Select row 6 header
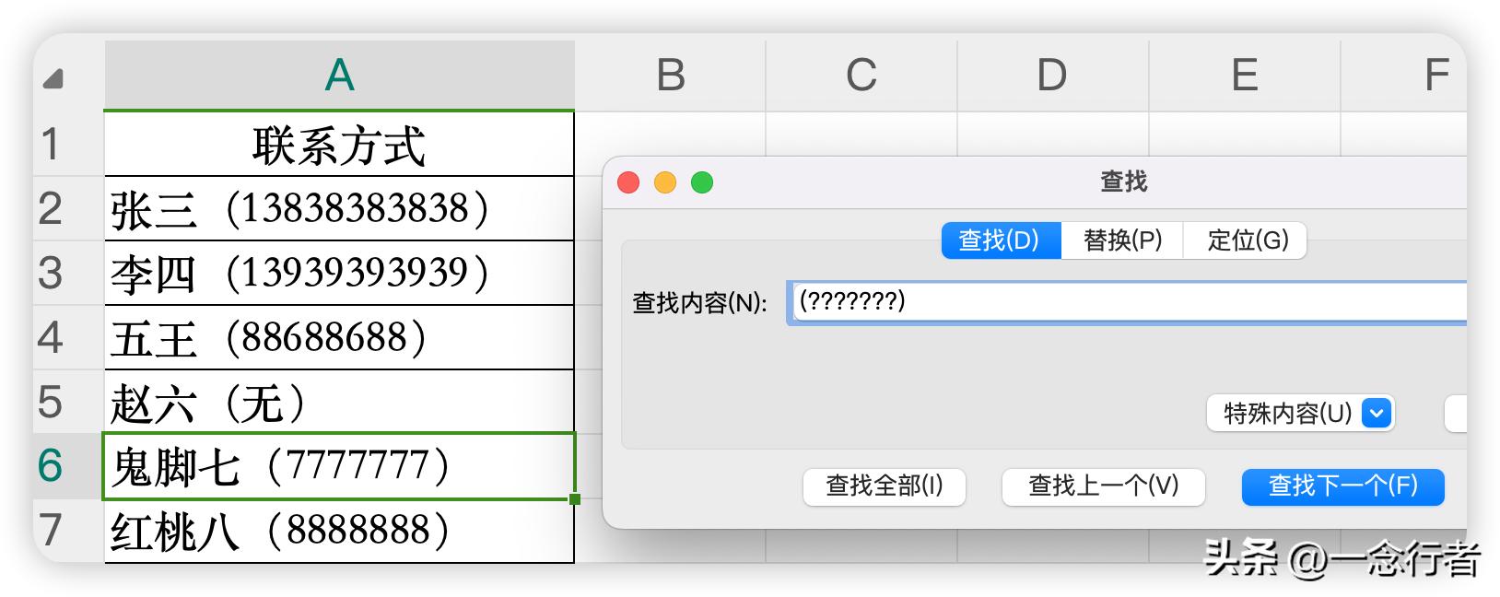The width and height of the screenshot is (1500, 597). click(51, 466)
